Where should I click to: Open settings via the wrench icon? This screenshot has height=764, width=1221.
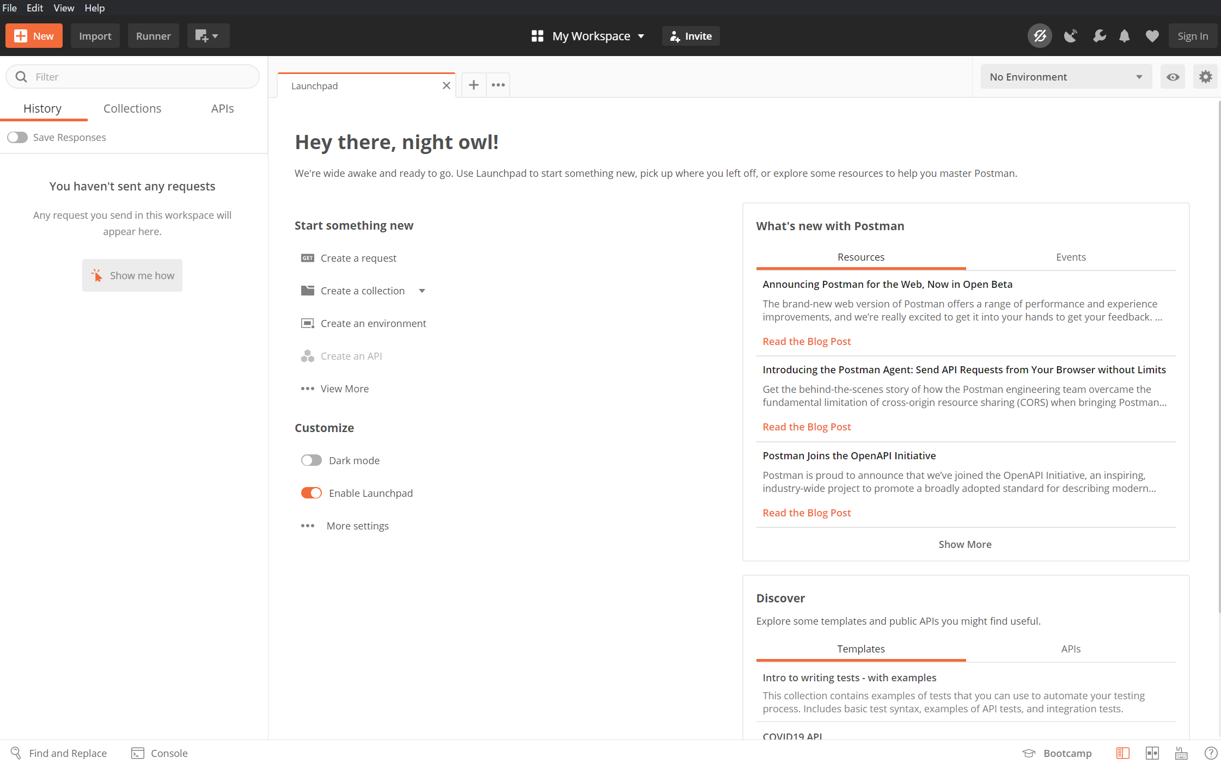click(1099, 36)
